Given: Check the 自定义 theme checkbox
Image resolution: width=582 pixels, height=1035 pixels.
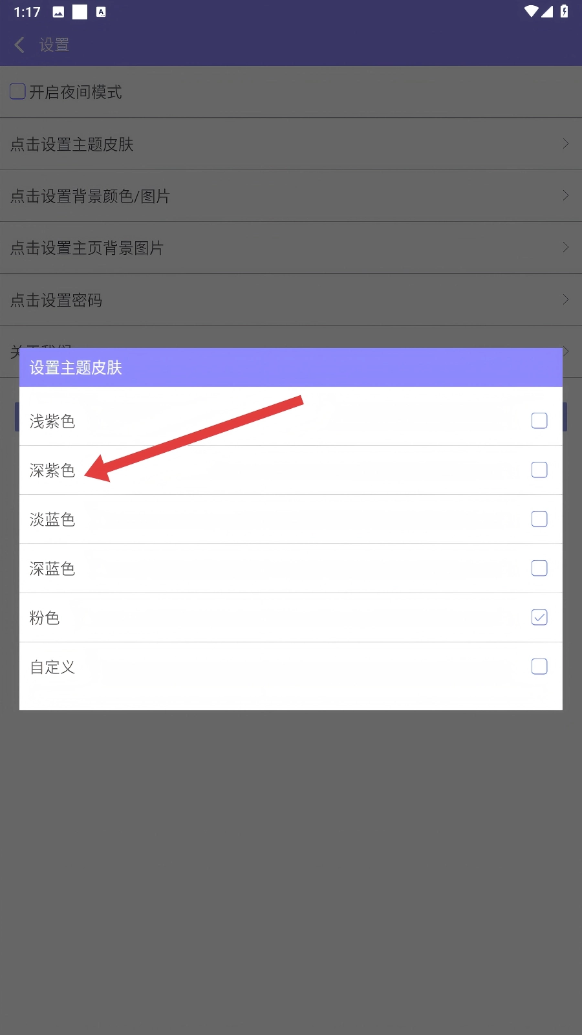Looking at the screenshot, I should [x=539, y=666].
